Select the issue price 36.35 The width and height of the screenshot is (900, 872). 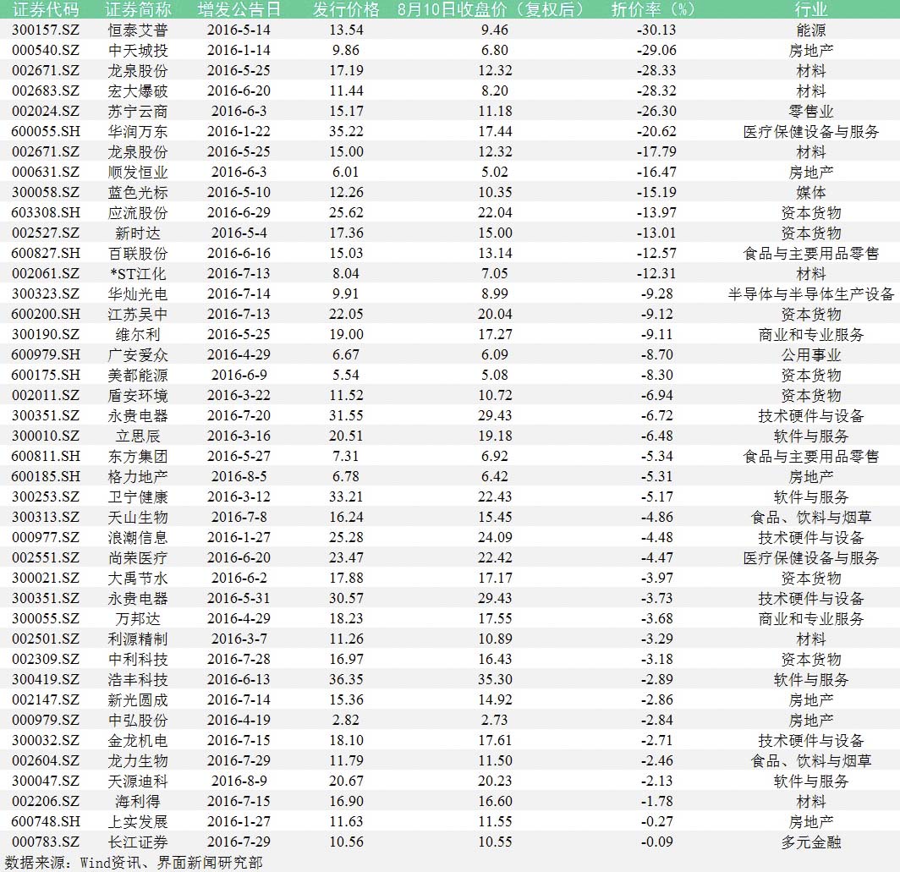click(x=346, y=680)
